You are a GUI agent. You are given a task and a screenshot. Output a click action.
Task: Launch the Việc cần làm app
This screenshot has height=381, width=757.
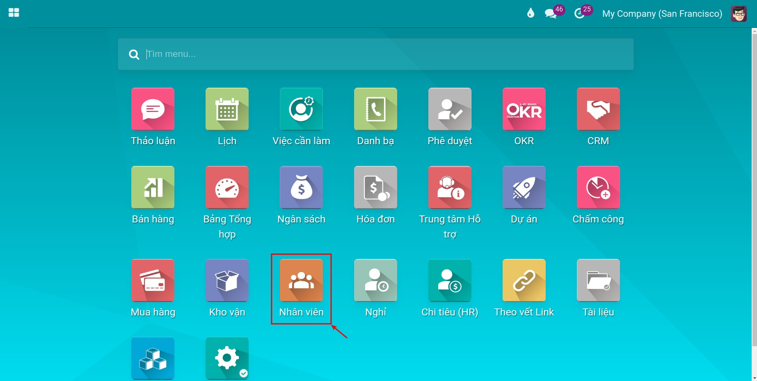coord(301,109)
